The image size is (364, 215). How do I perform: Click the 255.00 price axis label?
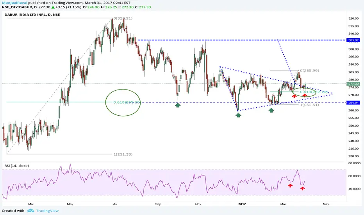(353, 118)
